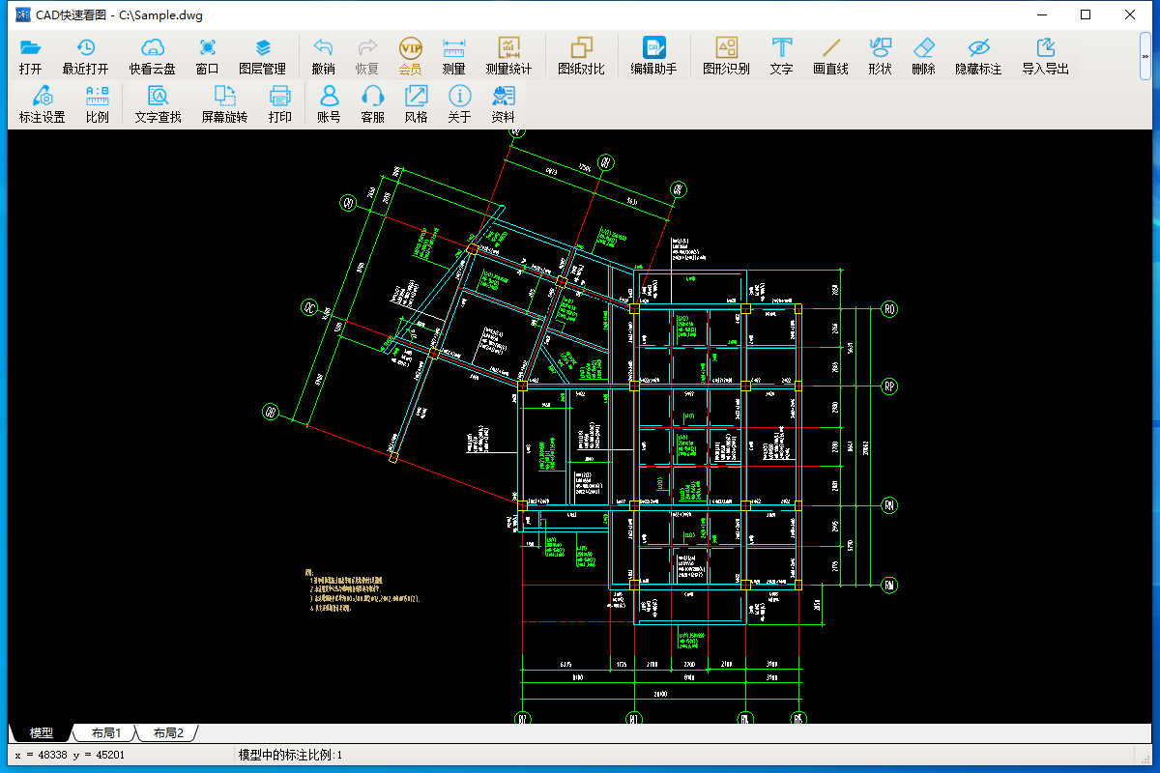Open 文字查找 text search

[158, 104]
